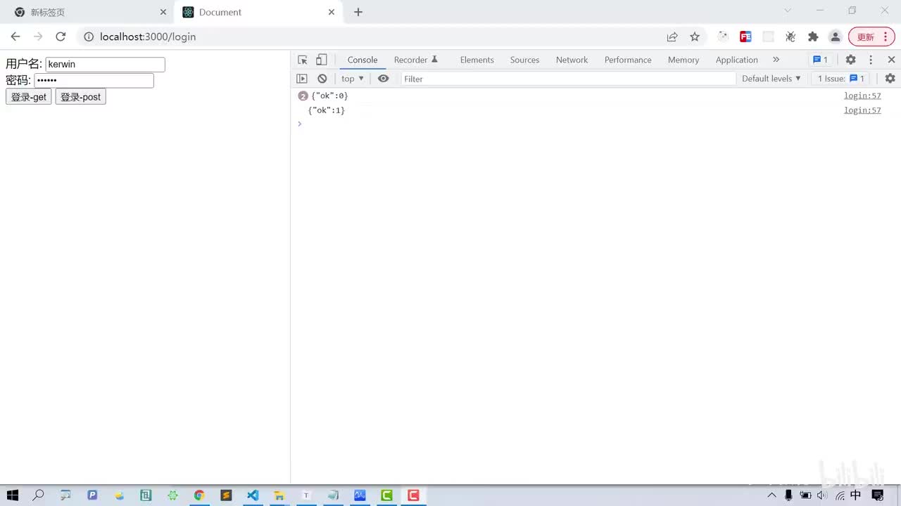
Task: Focus the console Filter input
Action: (568, 79)
